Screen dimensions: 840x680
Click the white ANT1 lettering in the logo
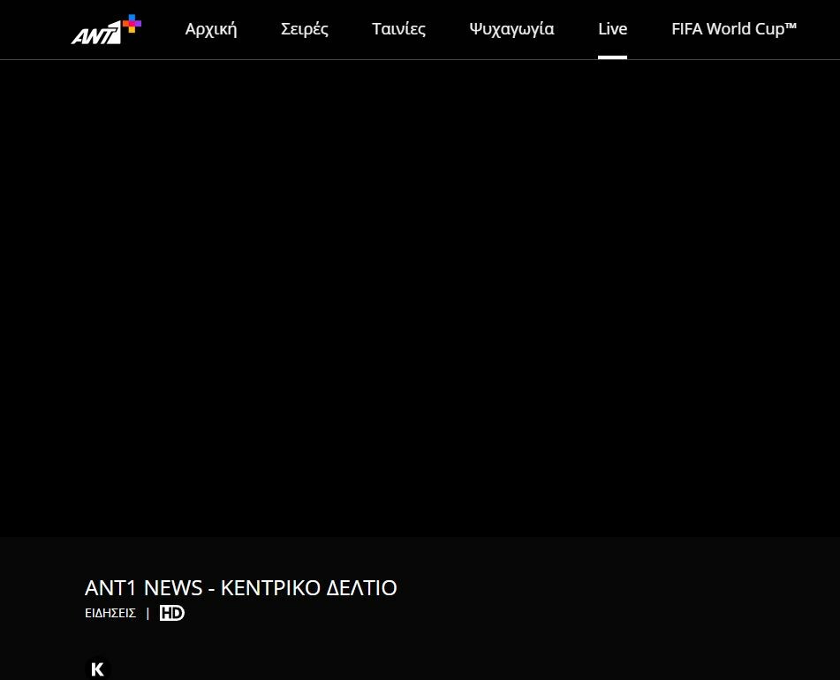coord(95,34)
